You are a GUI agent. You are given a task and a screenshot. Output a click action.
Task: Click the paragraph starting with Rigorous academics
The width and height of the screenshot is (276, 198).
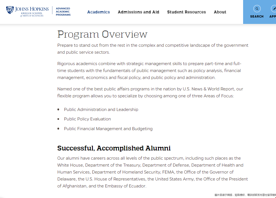click(x=149, y=71)
